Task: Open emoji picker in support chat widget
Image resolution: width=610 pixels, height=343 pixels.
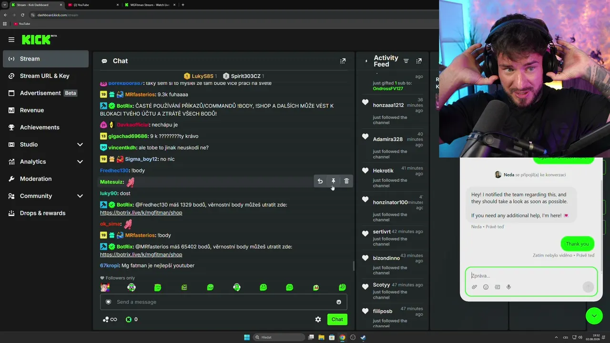Action: coord(486,287)
